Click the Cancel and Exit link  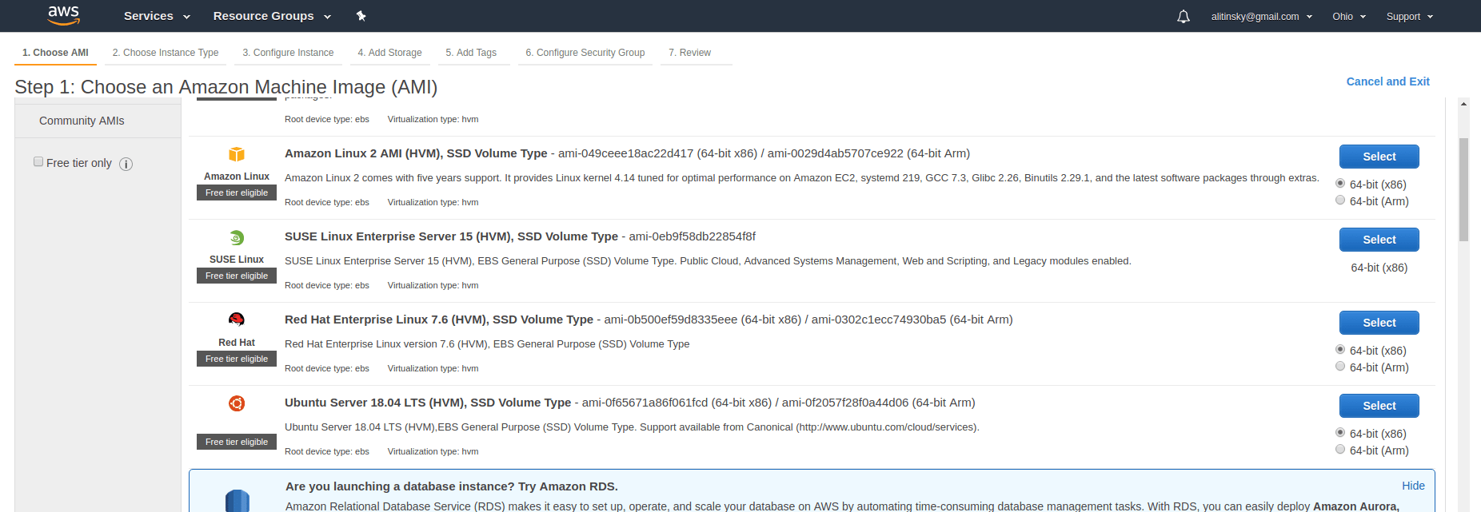[1387, 81]
